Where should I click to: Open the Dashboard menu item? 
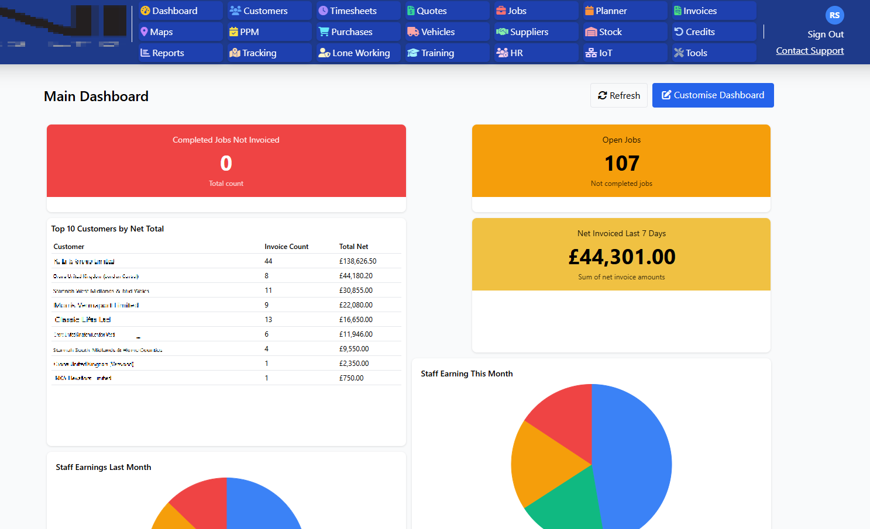point(180,11)
